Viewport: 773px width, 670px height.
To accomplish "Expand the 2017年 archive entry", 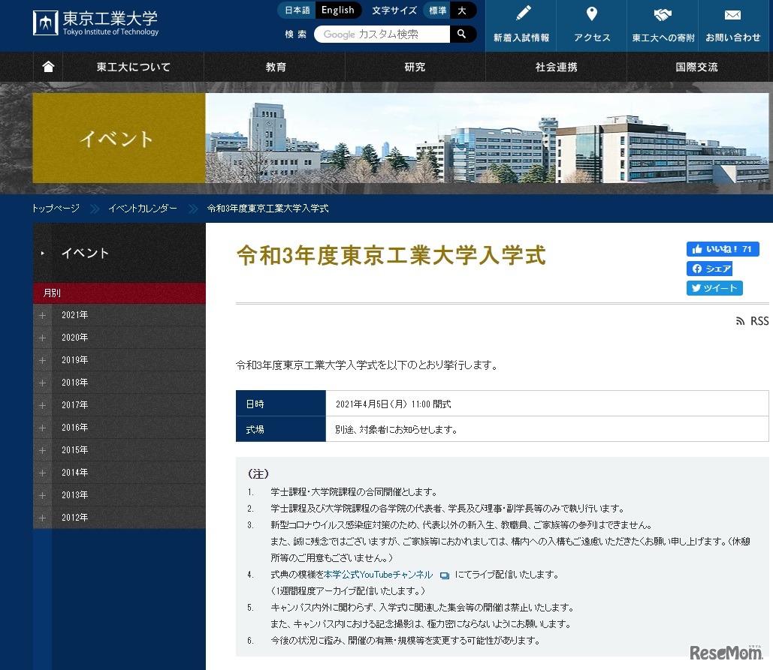I will (x=43, y=405).
